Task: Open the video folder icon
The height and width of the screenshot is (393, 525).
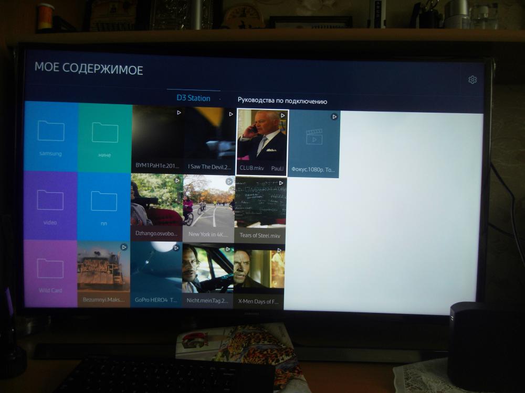Action: pyautogui.click(x=50, y=200)
